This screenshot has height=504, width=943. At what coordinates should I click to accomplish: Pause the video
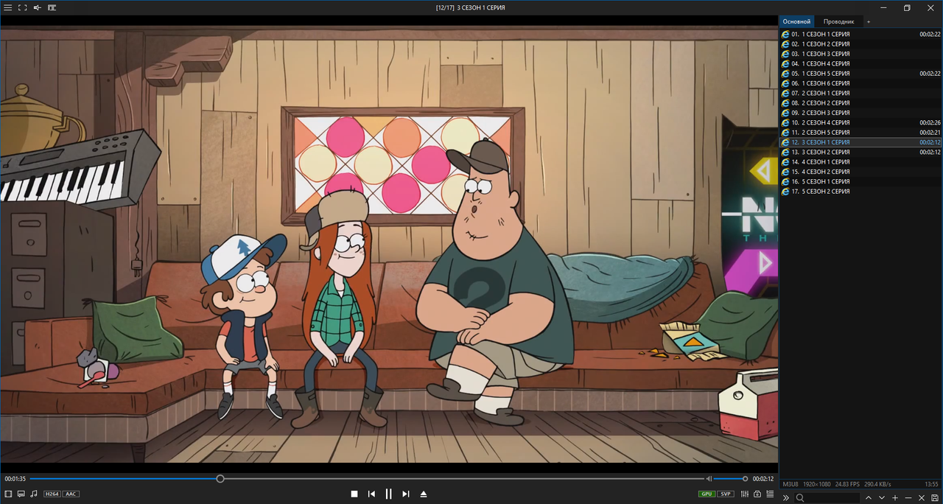coord(389,494)
